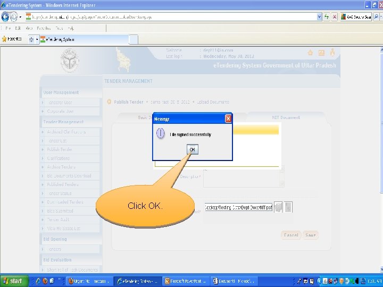Launch Internet Explorer from quick launch
Screen dimensions: 383x287
pos(38,281)
